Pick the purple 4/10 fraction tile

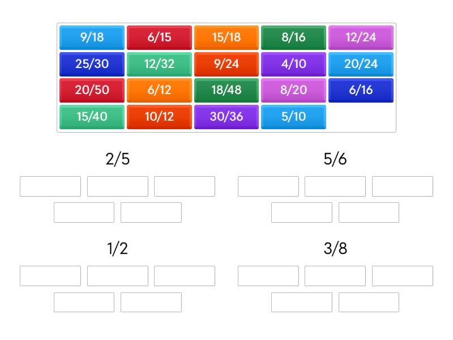[x=293, y=63]
